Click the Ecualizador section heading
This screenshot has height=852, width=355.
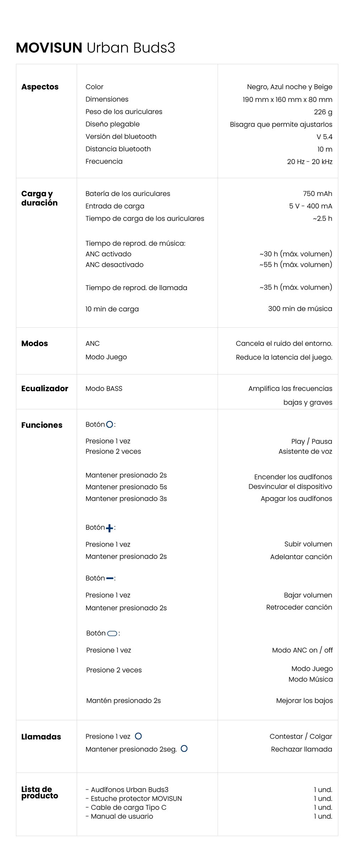44,388
